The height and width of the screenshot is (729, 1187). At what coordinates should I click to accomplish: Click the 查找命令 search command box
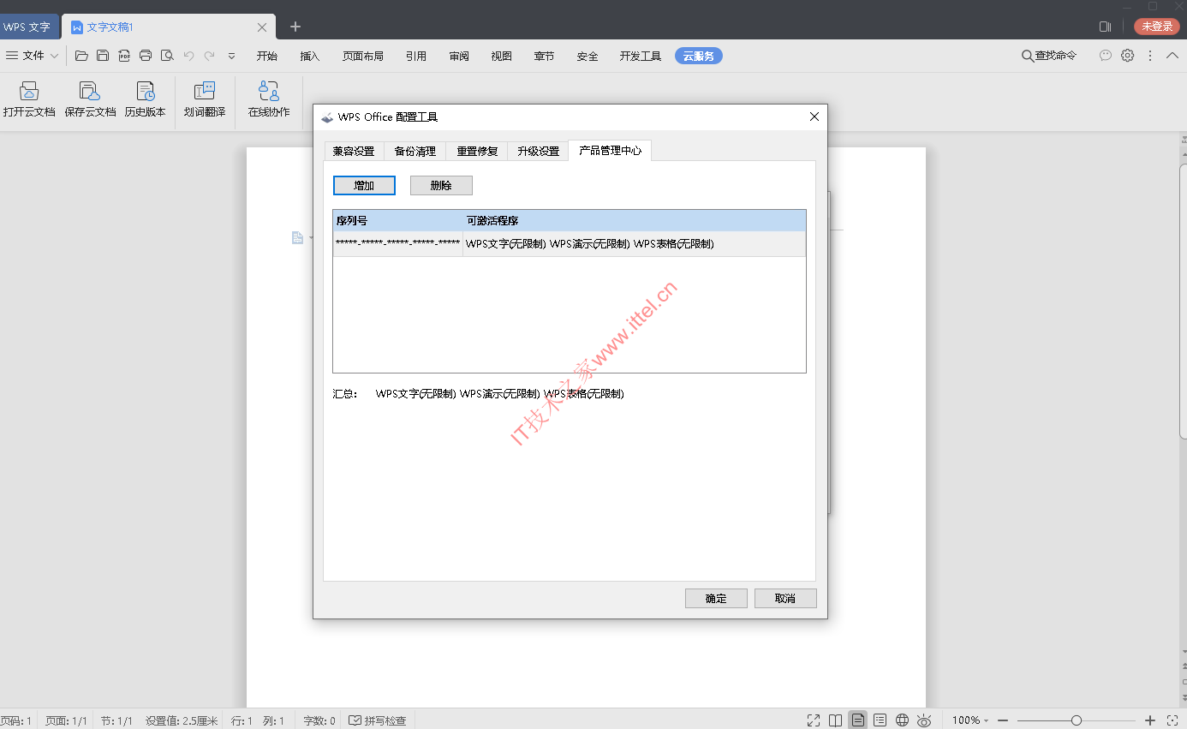(x=1049, y=56)
